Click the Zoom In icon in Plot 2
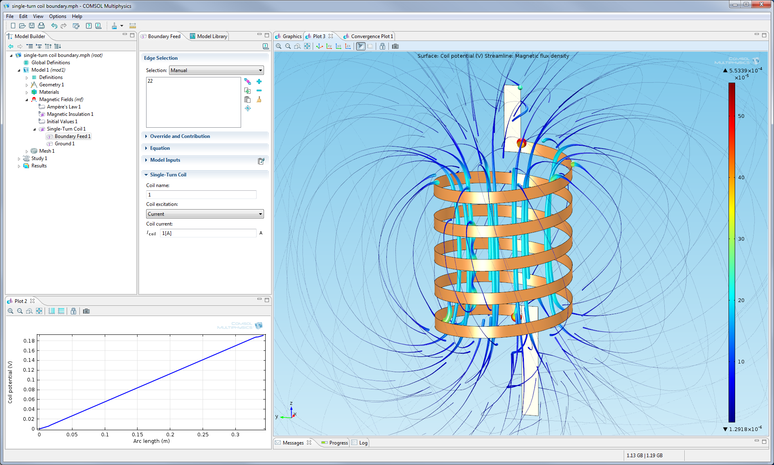The height and width of the screenshot is (465, 774). pyautogui.click(x=11, y=311)
